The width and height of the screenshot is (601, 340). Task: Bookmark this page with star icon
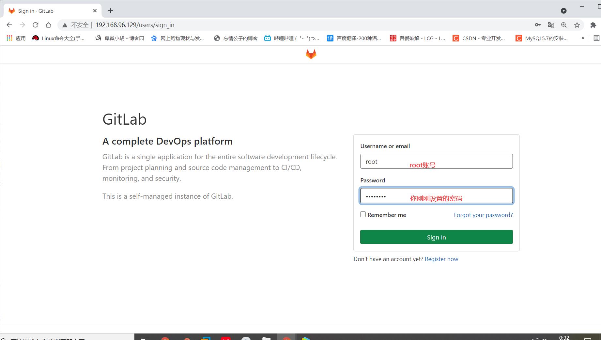(x=577, y=25)
